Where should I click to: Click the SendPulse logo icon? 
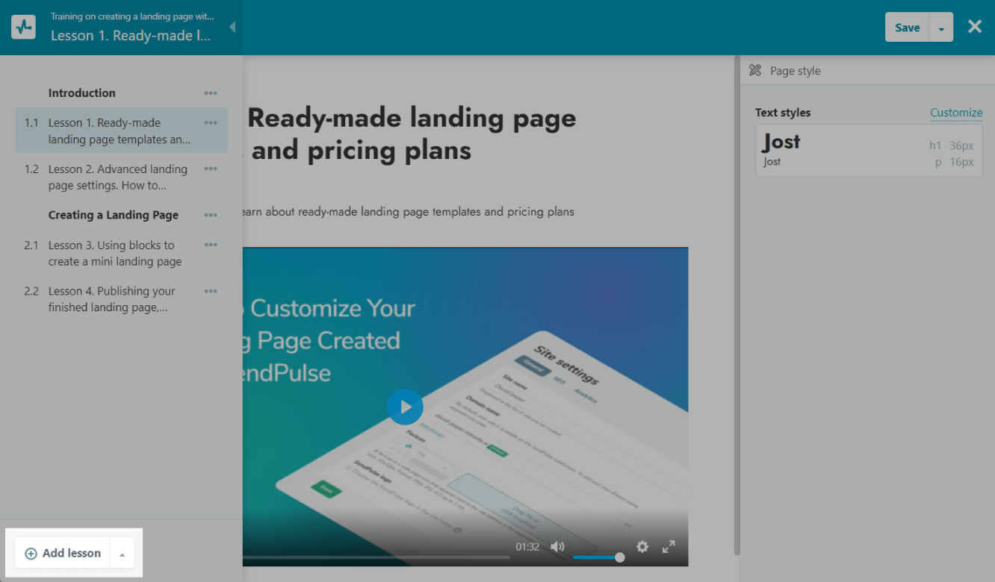point(24,28)
